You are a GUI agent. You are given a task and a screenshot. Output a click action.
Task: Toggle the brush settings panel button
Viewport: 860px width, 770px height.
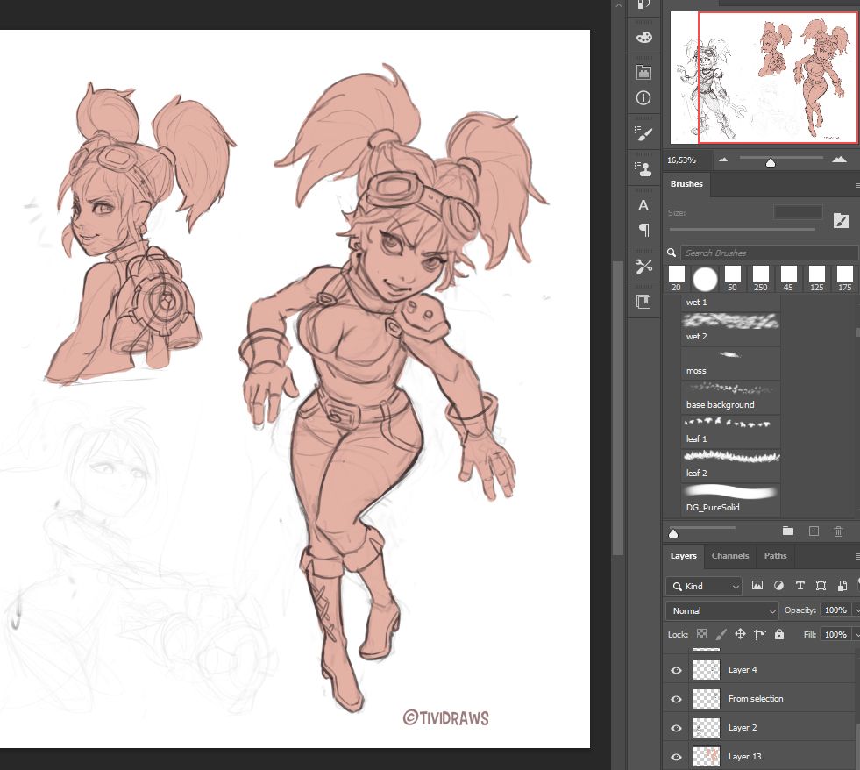point(841,221)
